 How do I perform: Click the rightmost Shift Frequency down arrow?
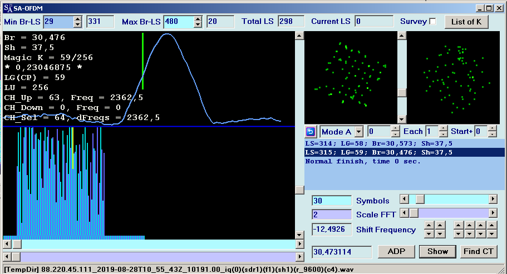coord(492,234)
